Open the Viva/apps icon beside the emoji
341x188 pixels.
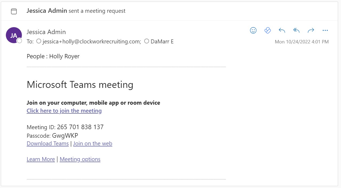[x=268, y=30]
